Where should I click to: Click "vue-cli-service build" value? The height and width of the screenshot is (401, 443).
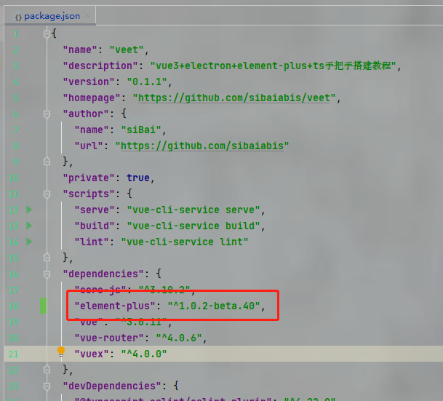[193, 226]
